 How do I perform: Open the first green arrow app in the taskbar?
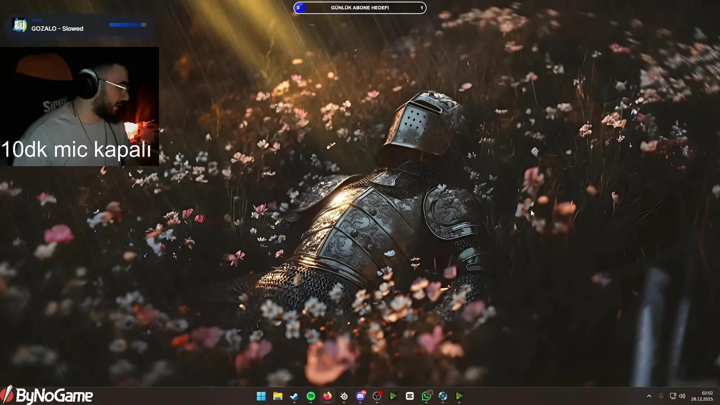(393, 396)
